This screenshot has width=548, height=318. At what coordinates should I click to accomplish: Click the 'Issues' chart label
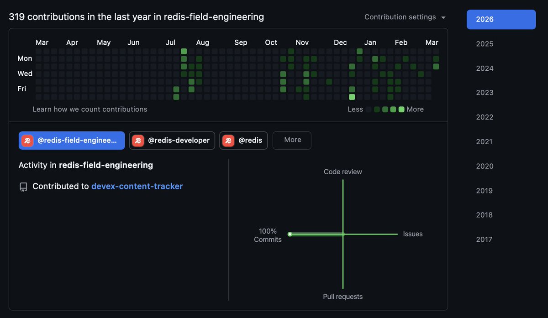(x=413, y=234)
